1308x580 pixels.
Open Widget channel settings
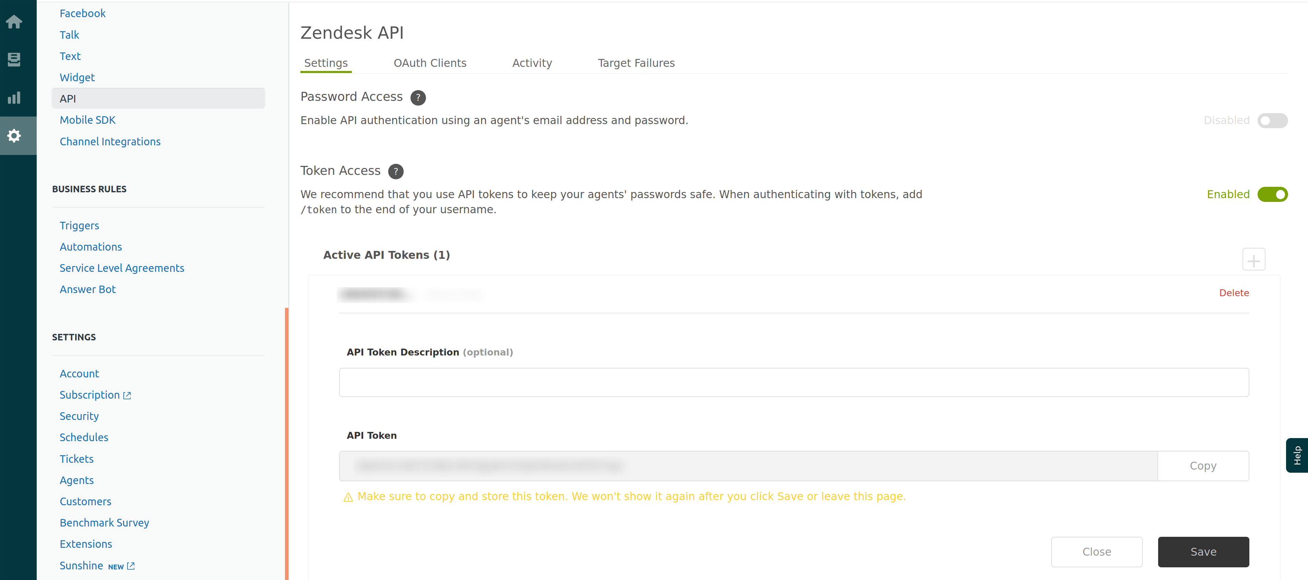[x=77, y=77]
